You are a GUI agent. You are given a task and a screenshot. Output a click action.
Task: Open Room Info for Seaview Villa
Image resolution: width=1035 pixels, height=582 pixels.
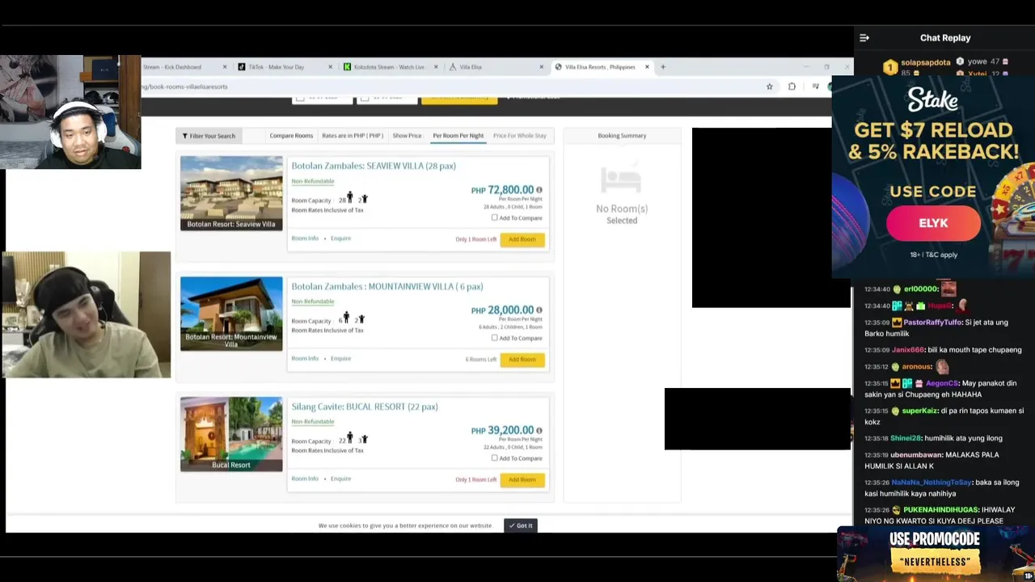coord(305,238)
